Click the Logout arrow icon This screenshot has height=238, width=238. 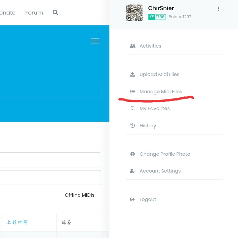point(133,199)
